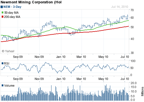
Task: Click Jan 10 under the price chart
Action: 61,57
